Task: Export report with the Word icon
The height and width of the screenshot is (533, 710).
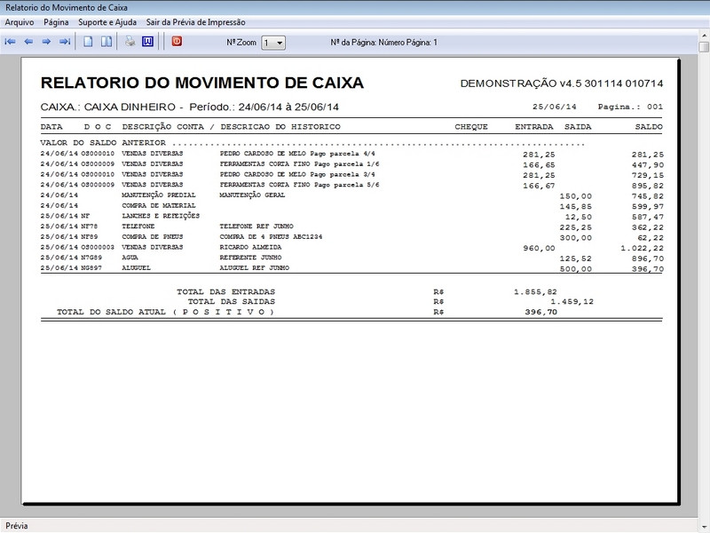Action: pyautogui.click(x=147, y=42)
